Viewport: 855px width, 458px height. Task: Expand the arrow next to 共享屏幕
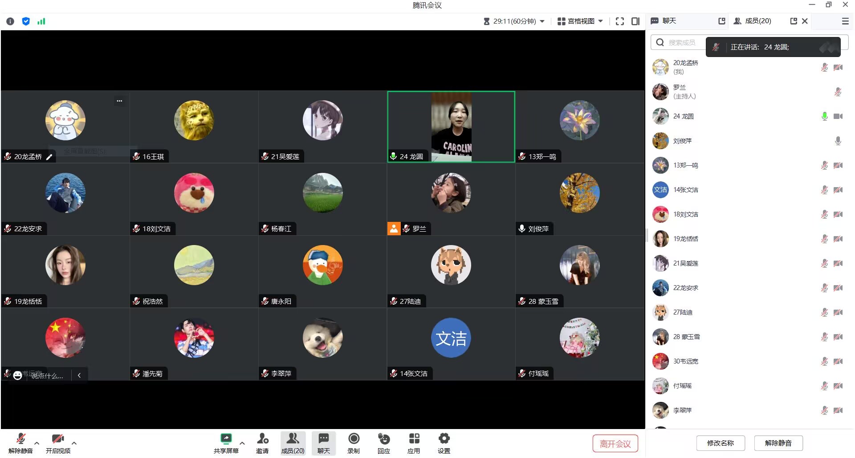click(242, 443)
